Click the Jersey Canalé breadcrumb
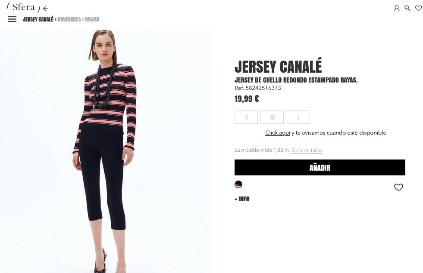The height and width of the screenshot is (273, 423). coord(38,19)
